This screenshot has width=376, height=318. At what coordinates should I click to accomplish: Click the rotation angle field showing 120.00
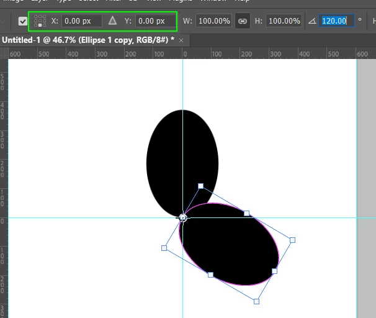[336, 21]
